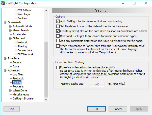Check 'Add any comments entered on Save As'
The width and height of the screenshot is (152, 115).
tap(58, 41)
